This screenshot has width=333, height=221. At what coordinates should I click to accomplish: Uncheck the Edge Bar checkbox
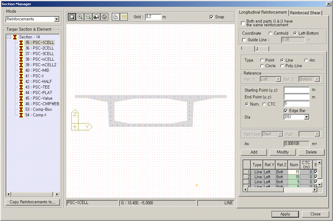click(x=286, y=111)
